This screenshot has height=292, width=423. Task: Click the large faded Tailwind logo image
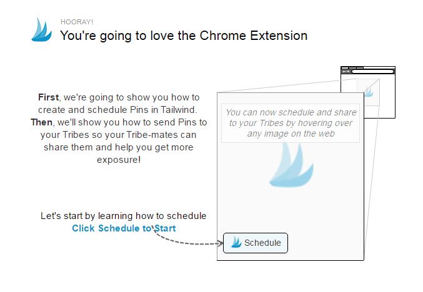291,164
